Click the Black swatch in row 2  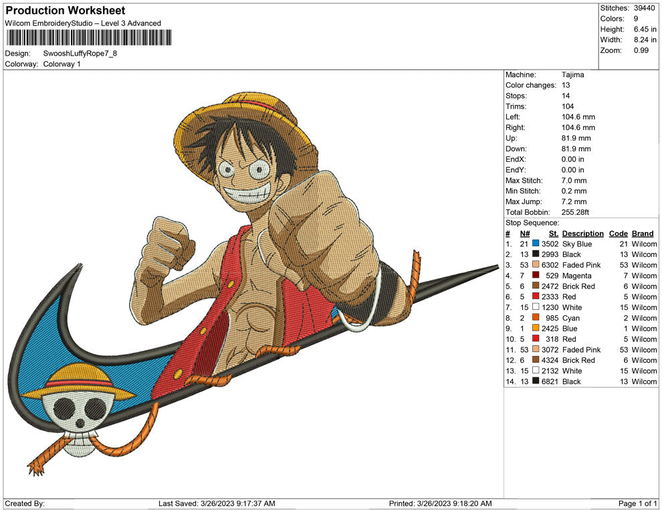click(x=536, y=254)
